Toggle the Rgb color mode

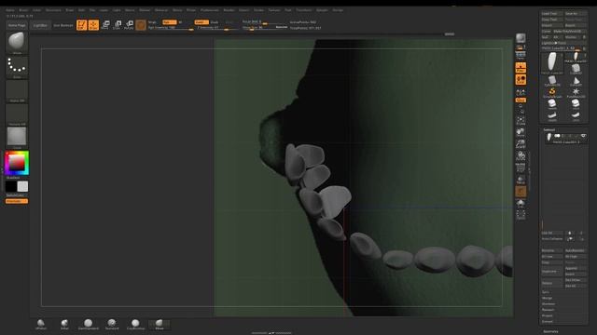pyautogui.click(x=169, y=22)
